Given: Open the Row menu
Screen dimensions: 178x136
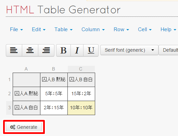Looking at the screenshot, I should point(121,29).
